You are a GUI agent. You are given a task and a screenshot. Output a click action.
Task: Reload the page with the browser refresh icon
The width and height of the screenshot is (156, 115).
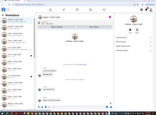click(x=9, y=5)
